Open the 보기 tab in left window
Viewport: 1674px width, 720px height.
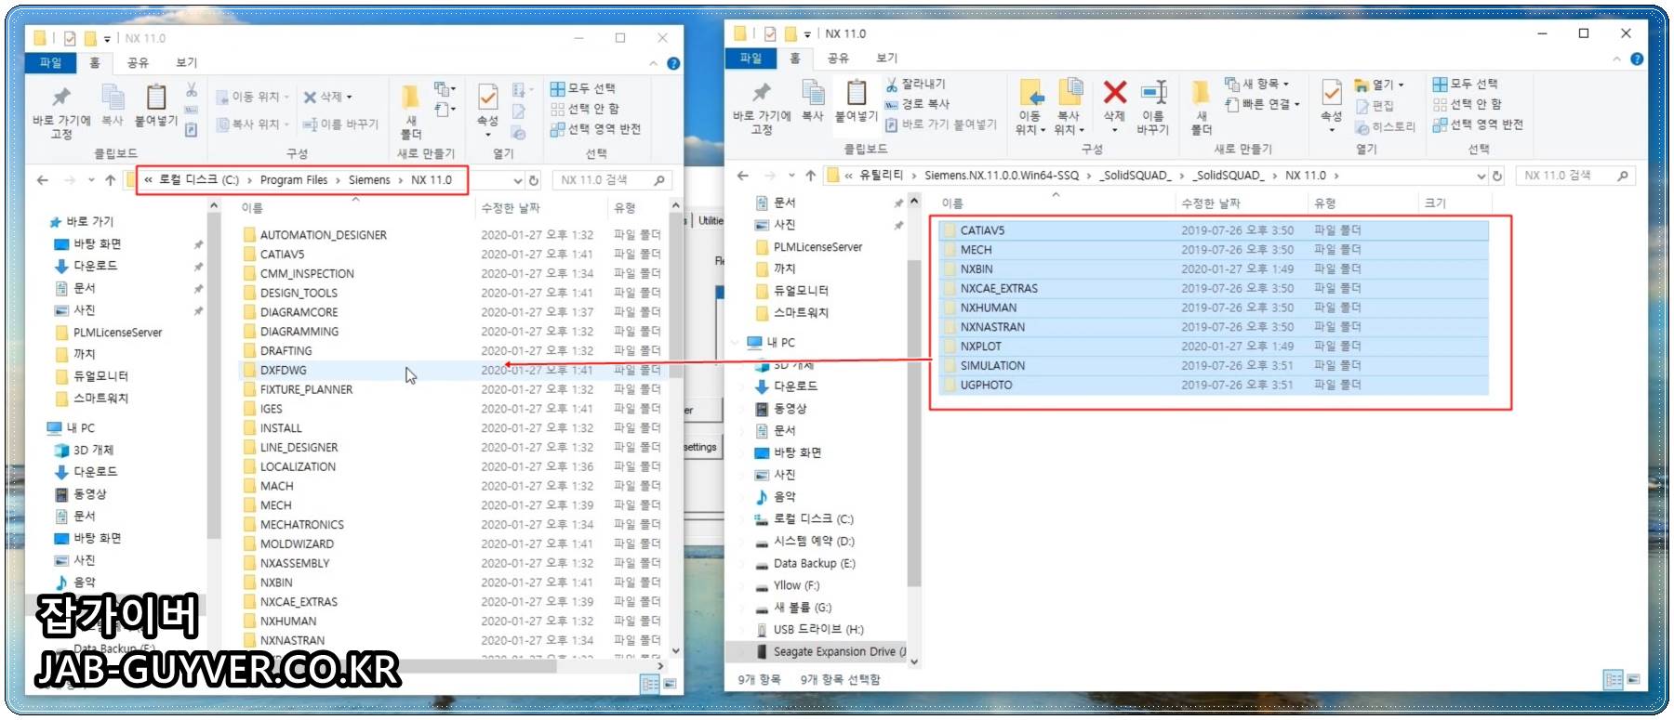[x=187, y=62]
